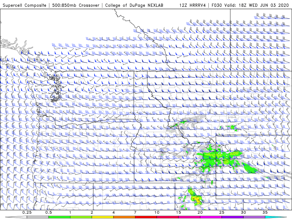The height and width of the screenshot is (219, 292).
Task: Click the '12Z HRRRV4' model run label
Action: click(193, 5)
